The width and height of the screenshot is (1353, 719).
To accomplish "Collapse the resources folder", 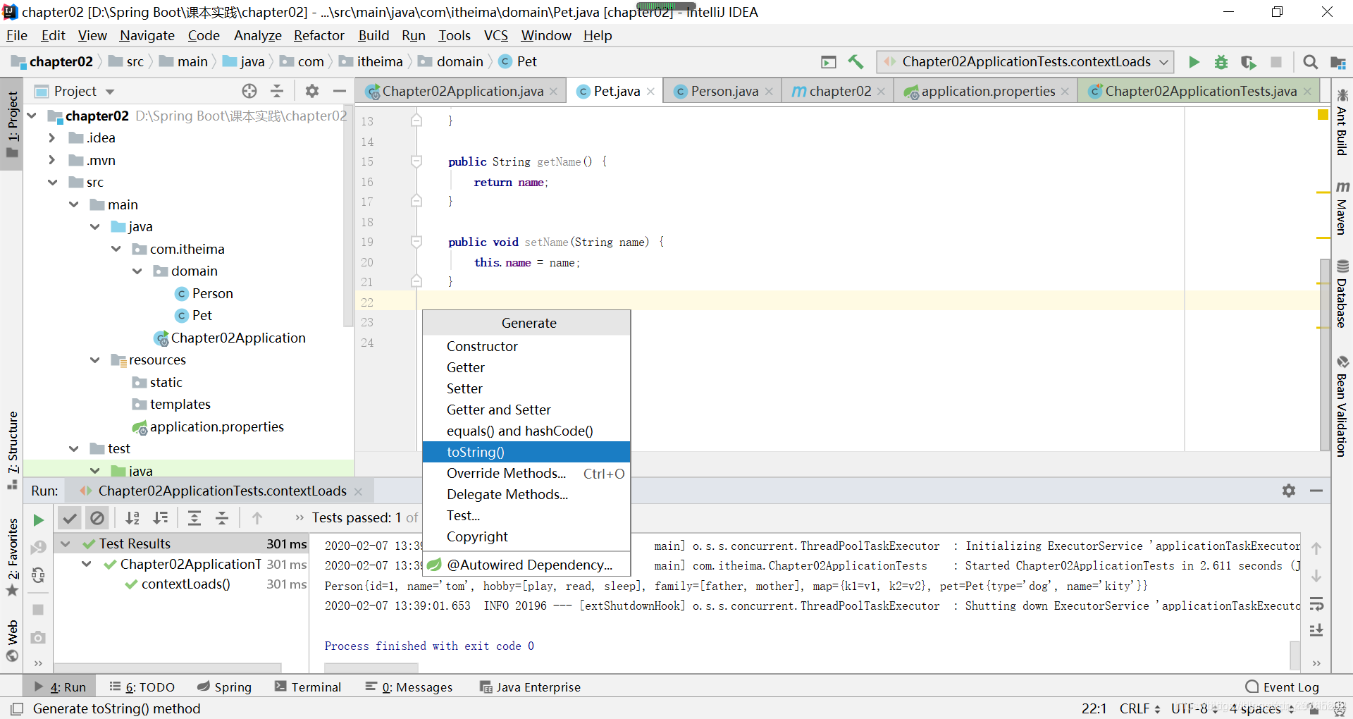I will coord(95,360).
